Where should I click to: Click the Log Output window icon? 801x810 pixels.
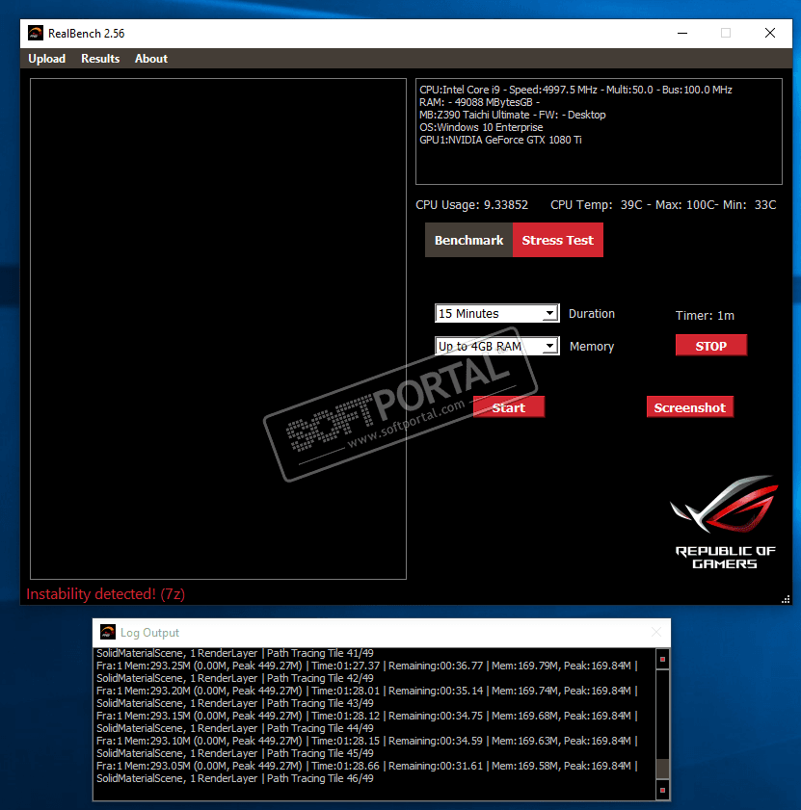(108, 632)
